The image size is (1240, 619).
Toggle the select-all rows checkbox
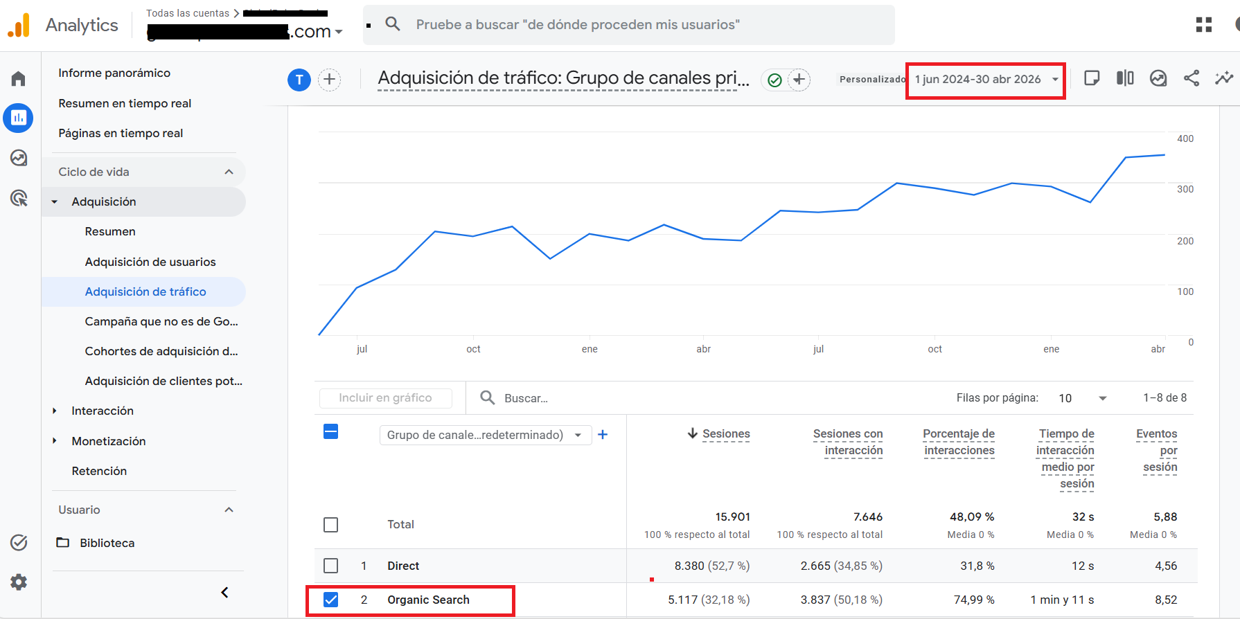tap(331, 432)
